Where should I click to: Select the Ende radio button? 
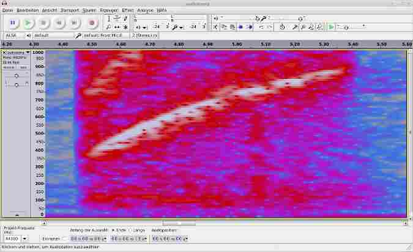pos(113,230)
